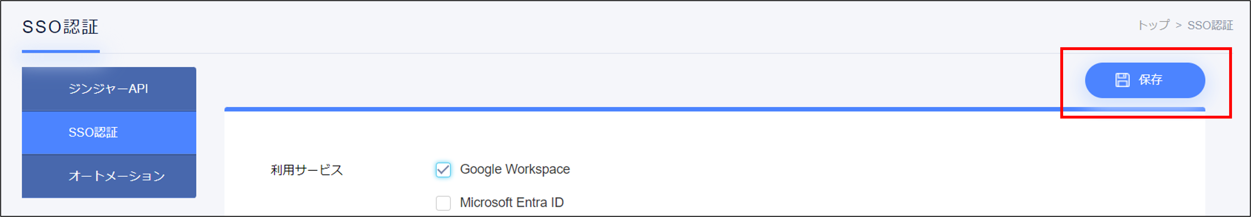Follow the トップ breadcrumb link
Screen dimensions: 1251x217
(x=1153, y=25)
